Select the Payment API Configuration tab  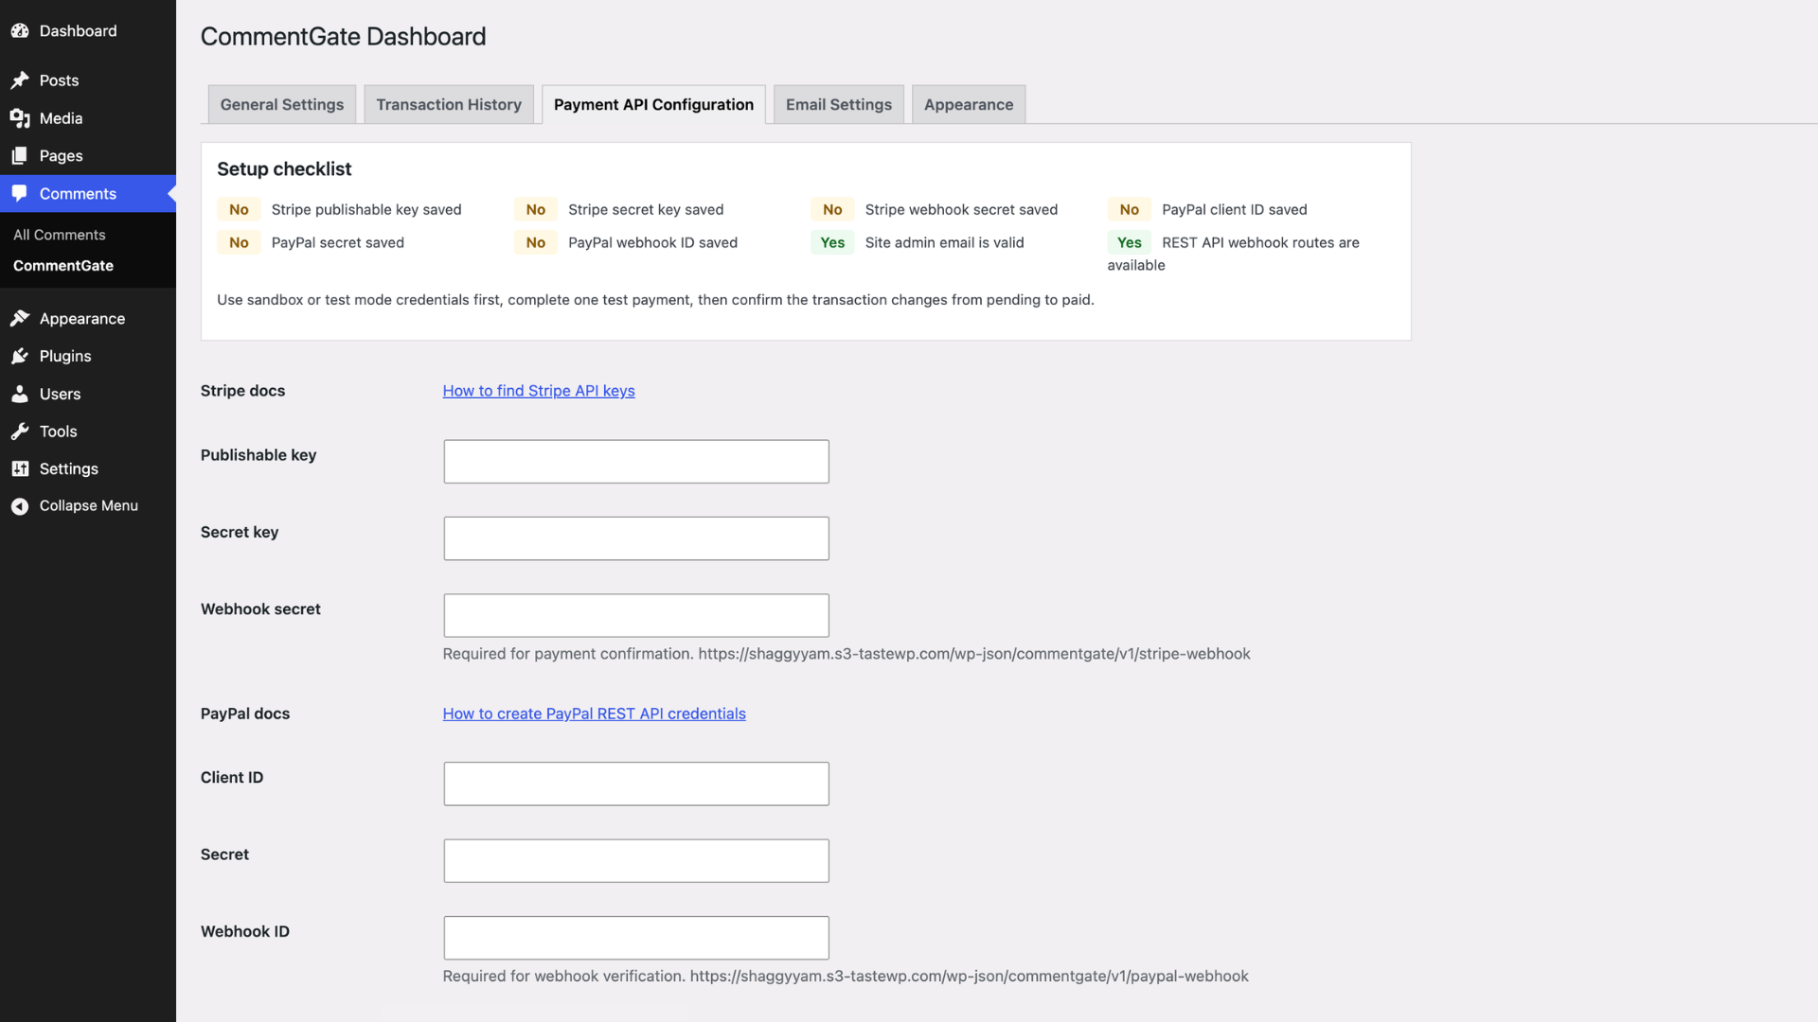point(653,104)
